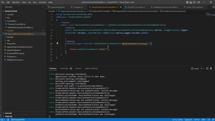The image size is (215, 121).
Task: Click the appsettings.json braces icon in Explorer
Action: (x=5, y=50)
